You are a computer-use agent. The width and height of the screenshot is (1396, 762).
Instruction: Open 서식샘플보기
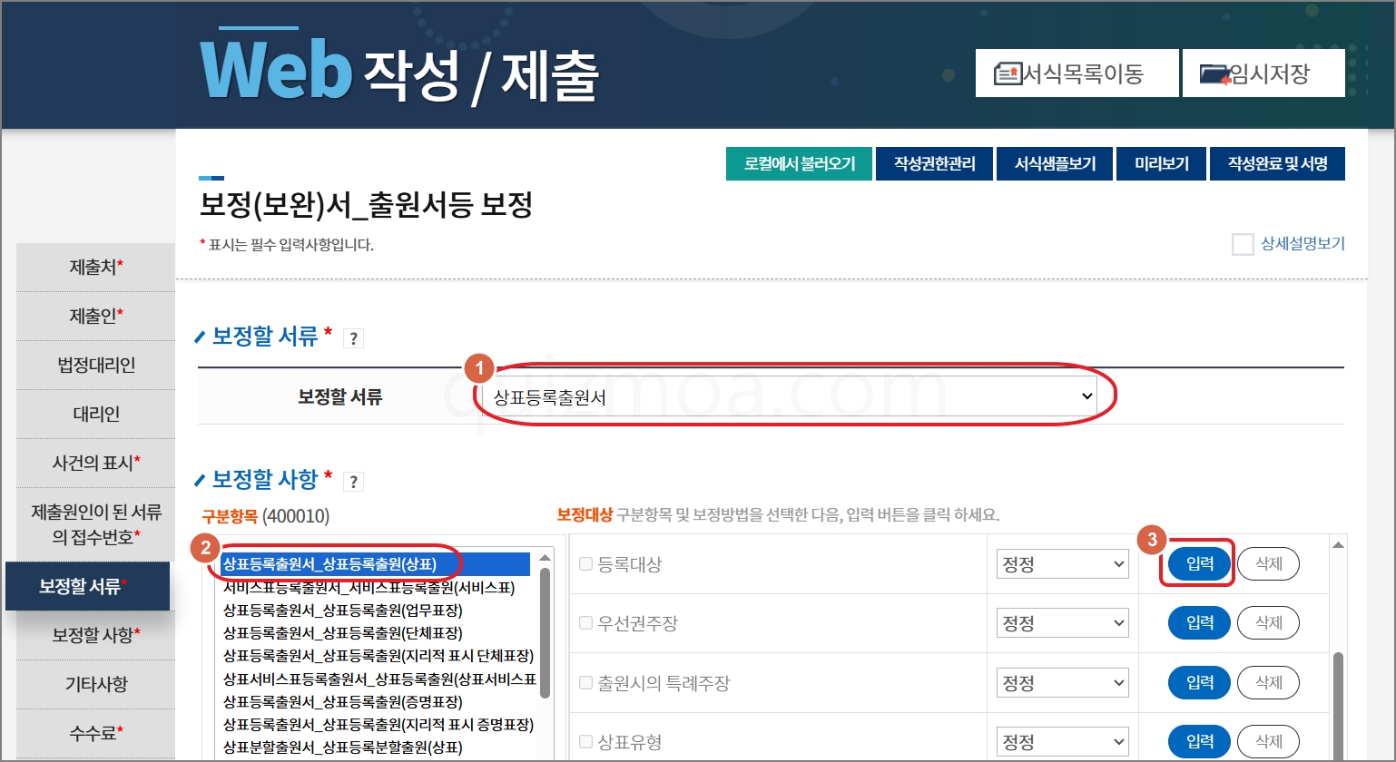click(x=1055, y=164)
